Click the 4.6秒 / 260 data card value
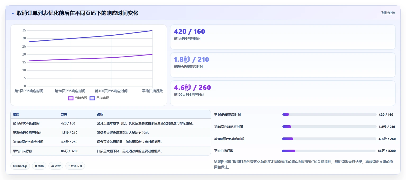The width and height of the screenshot is (406, 180). tap(192, 87)
